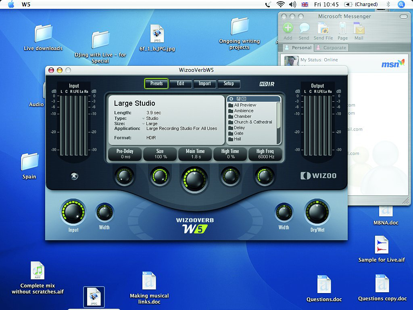Select Complete mix without scratches.aif file
Image resolution: width=413 pixels, height=310 pixels.
click(38, 278)
